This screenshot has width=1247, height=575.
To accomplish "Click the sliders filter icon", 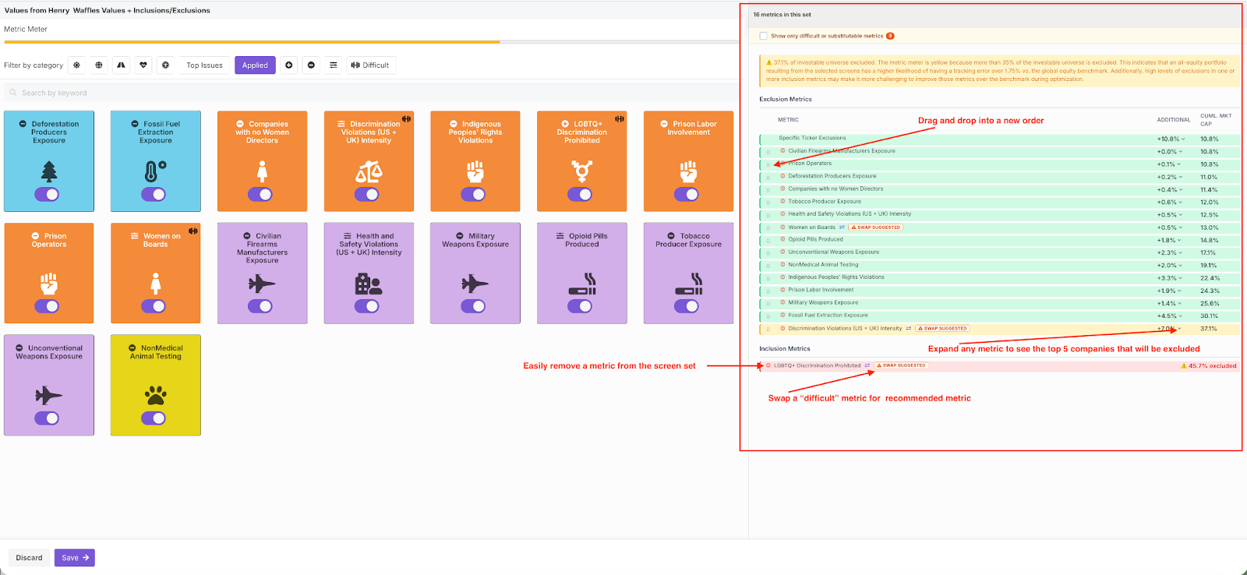I will (x=334, y=65).
